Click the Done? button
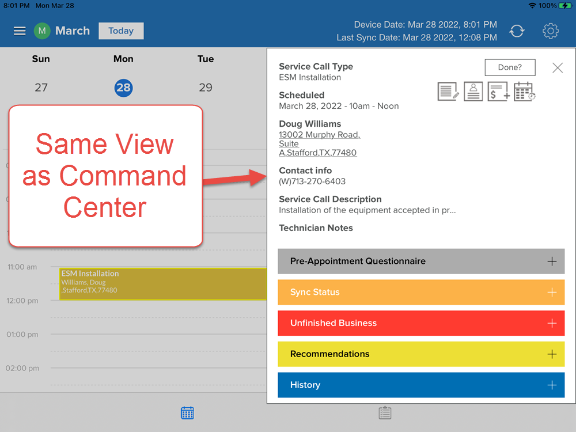This screenshot has height=432, width=576. tap(510, 67)
